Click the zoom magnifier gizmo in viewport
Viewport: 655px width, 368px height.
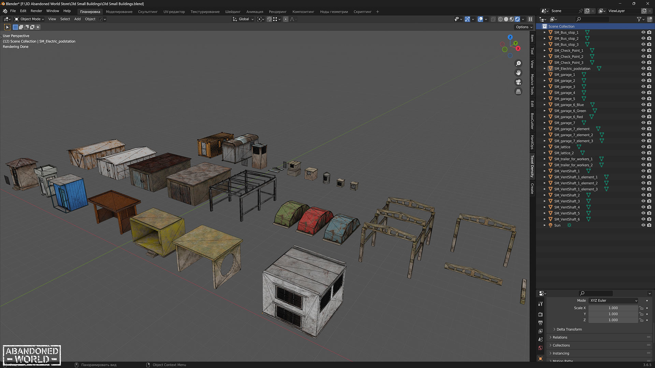518,64
